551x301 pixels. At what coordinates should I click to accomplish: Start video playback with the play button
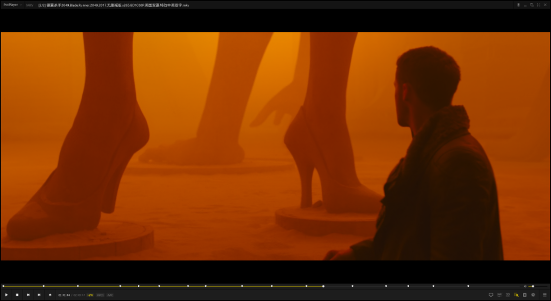(6, 295)
